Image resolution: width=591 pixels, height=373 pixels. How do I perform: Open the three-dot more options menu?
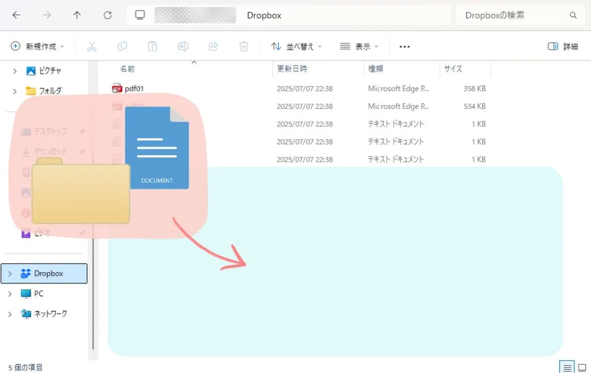pos(404,47)
